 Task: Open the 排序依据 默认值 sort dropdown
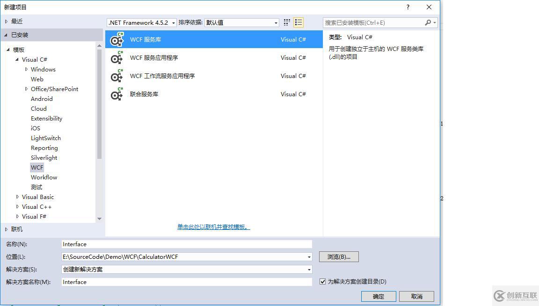[x=241, y=22]
